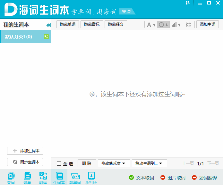
Task: Click the 添加生词 button
Action: coord(208,24)
